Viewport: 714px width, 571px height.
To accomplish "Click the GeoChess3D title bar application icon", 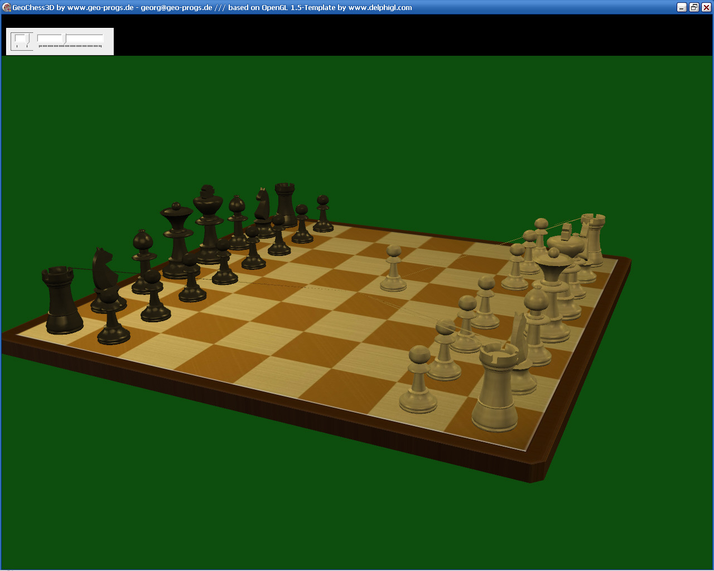I will (7, 7).
